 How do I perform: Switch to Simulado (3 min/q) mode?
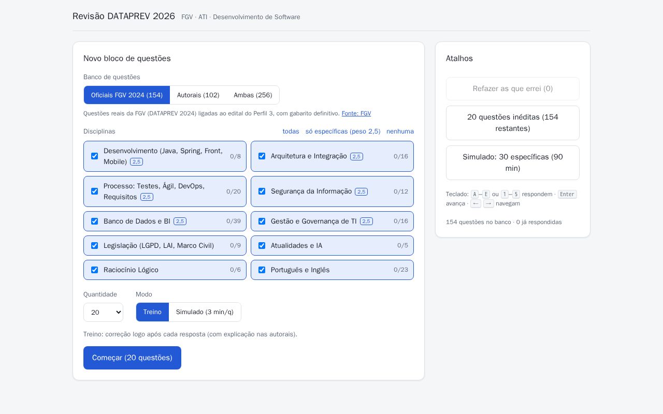pyautogui.click(x=205, y=312)
